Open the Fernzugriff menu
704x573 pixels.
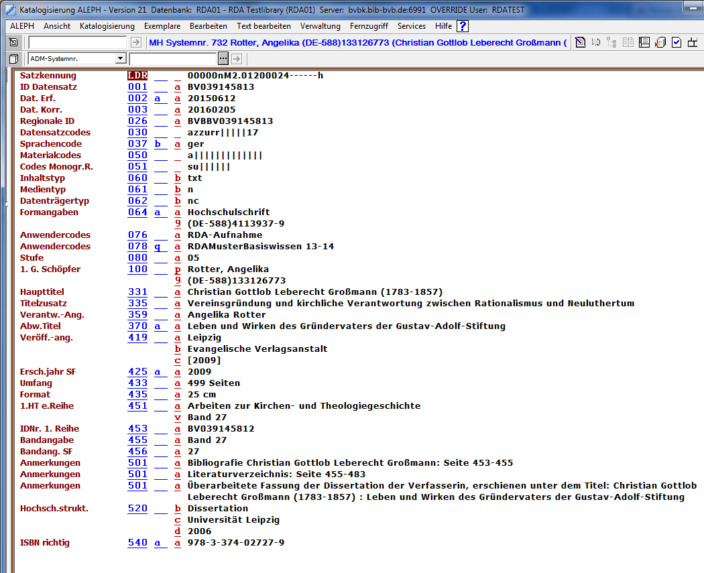369,26
